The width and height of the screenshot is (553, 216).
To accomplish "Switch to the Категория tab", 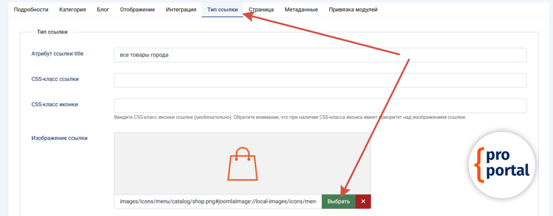I will 72,10.
